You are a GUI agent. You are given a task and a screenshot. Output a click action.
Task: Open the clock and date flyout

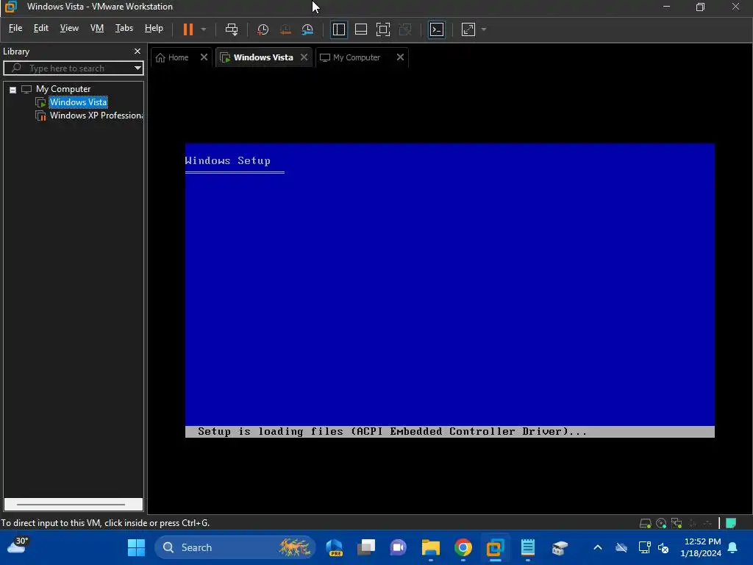tap(701, 547)
